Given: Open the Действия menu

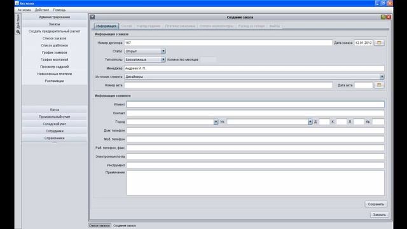Looking at the screenshot, I should click(x=42, y=10).
